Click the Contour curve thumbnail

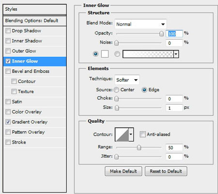(122, 134)
